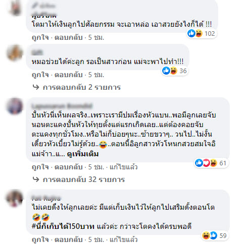The image size is (247, 244).
Task: Click the haha emoji reaction beside count 36
Action: click(173, 71)
